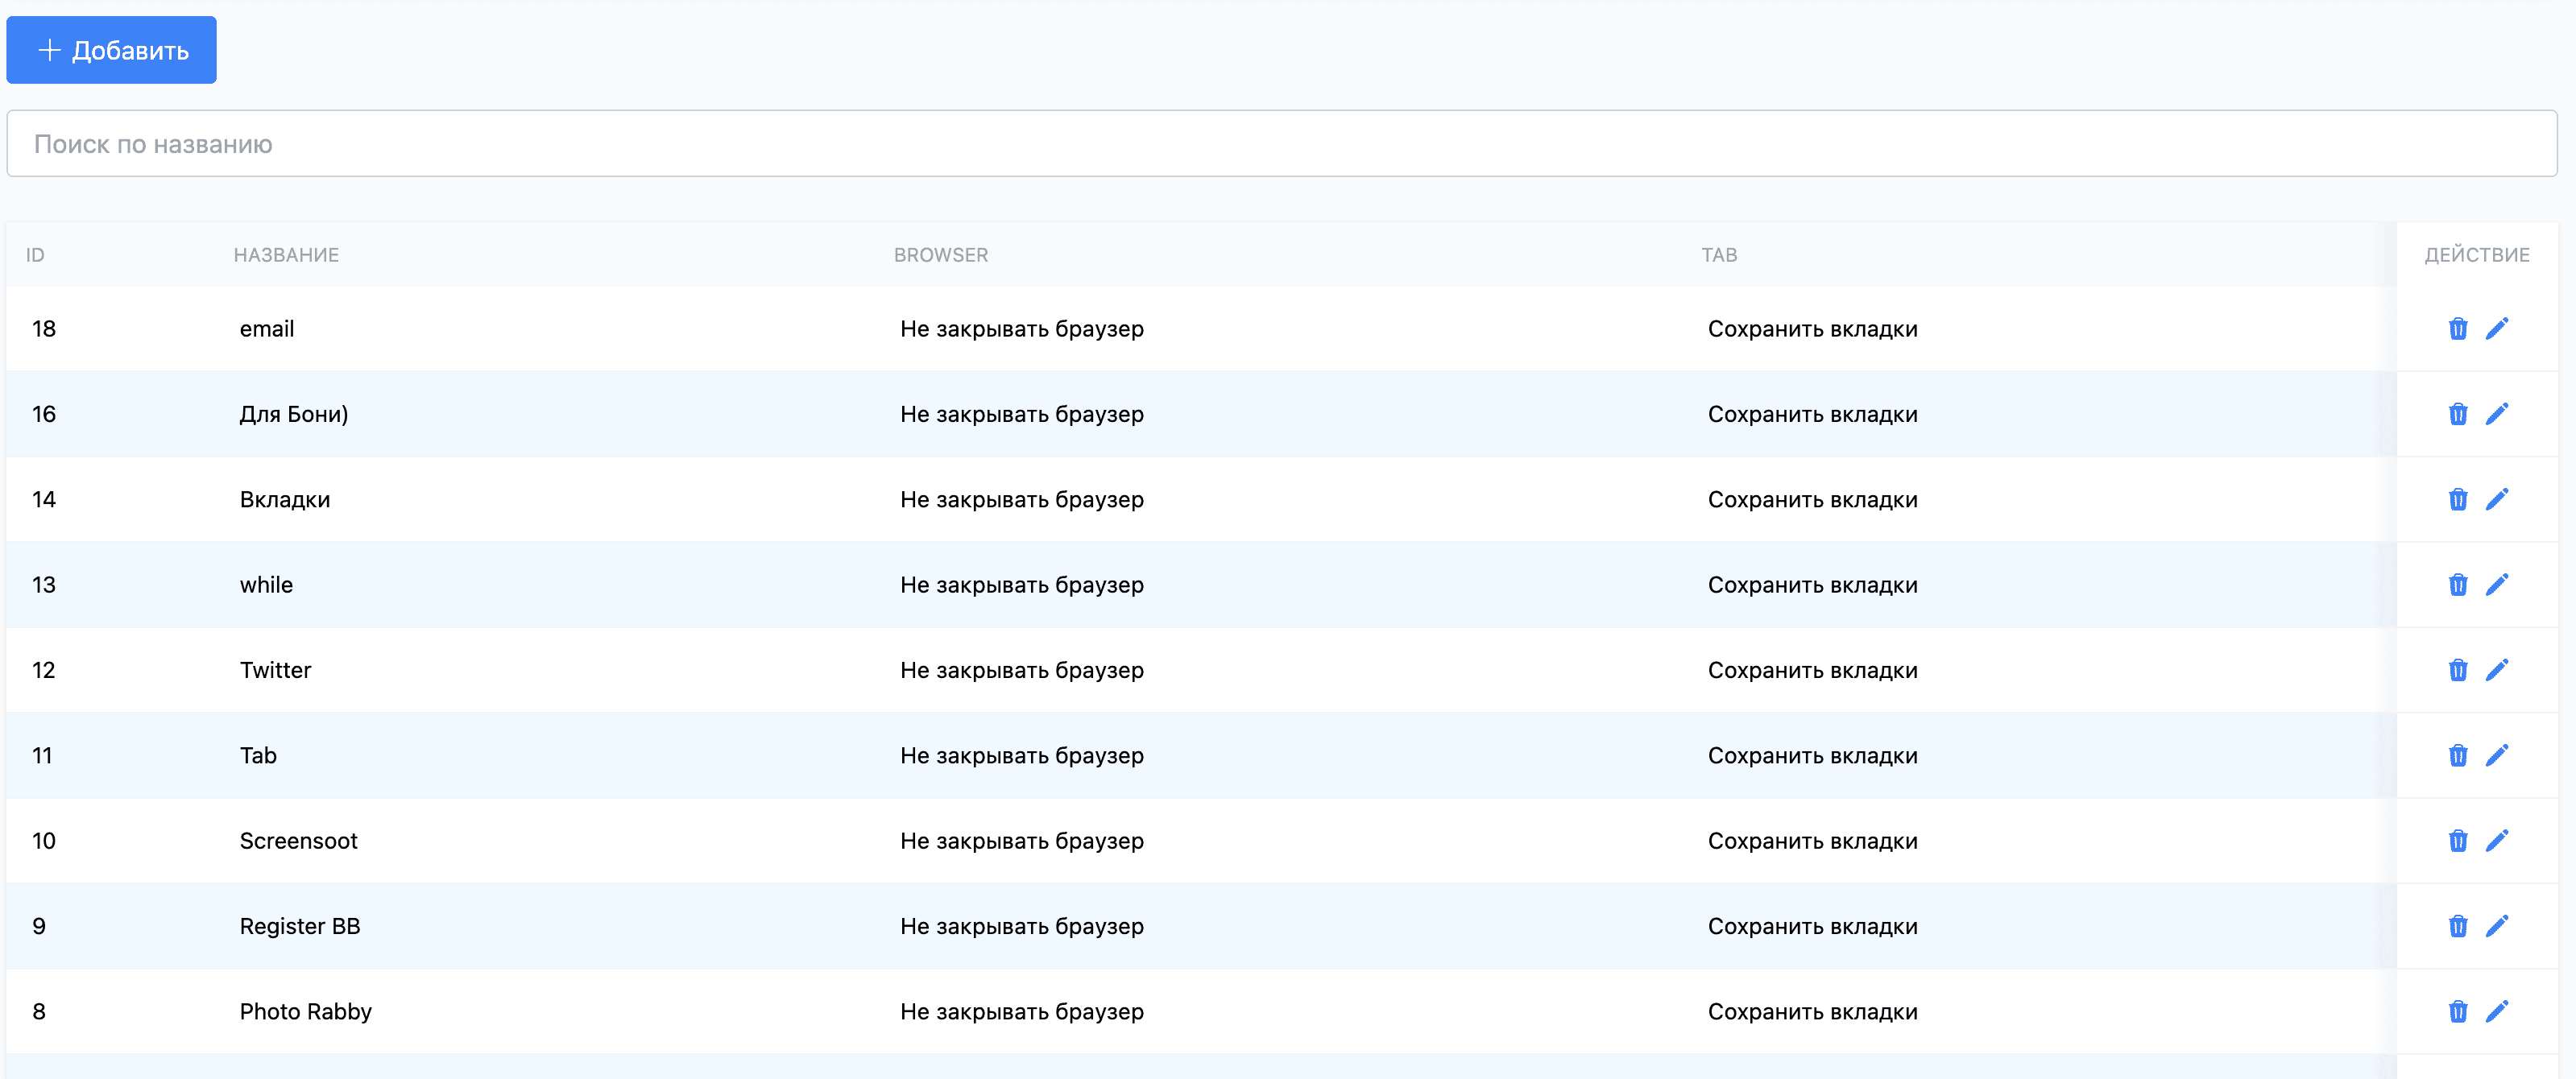Focus the 'Поиск по названию' search field
Screen dimensions: 2576x1079
[x=1280, y=144]
